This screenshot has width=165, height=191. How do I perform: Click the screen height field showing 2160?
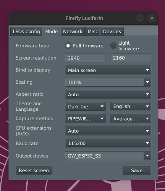point(131,58)
